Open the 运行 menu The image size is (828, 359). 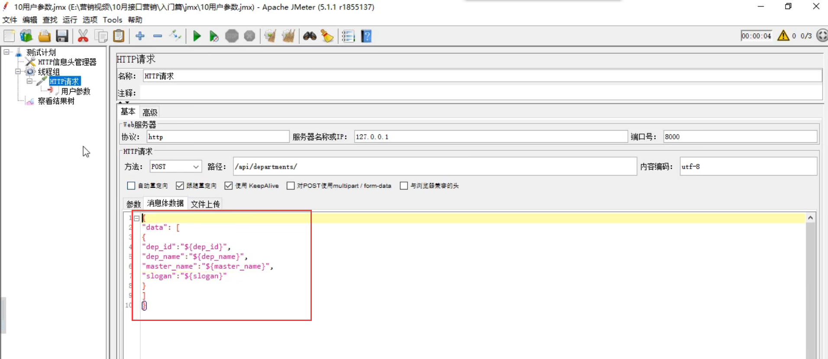(x=70, y=20)
